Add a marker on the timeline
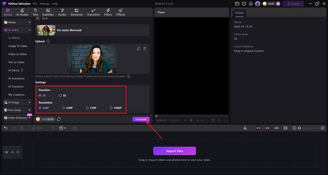Image resolution: width=328 pixels, height=175 pixels. pyautogui.click(x=53, y=128)
